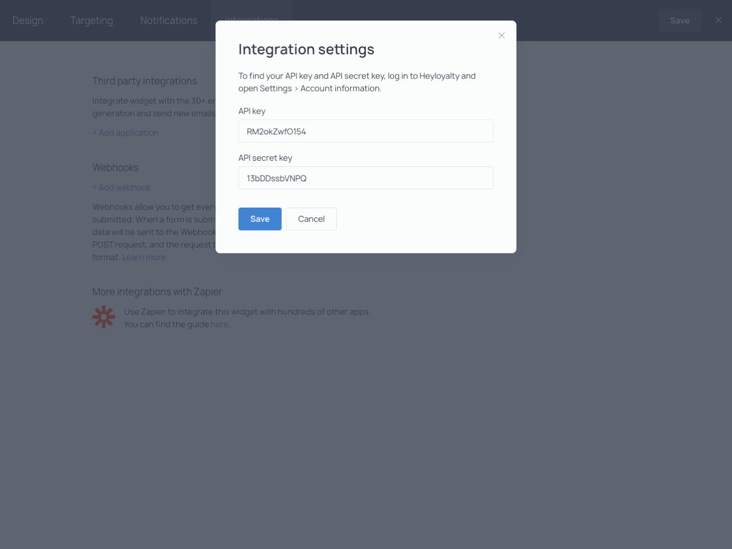Viewport: 732px width, 549px height.
Task: Click the More integrations with Zapier heading
Action: pyautogui.click(x=157, y=292)
